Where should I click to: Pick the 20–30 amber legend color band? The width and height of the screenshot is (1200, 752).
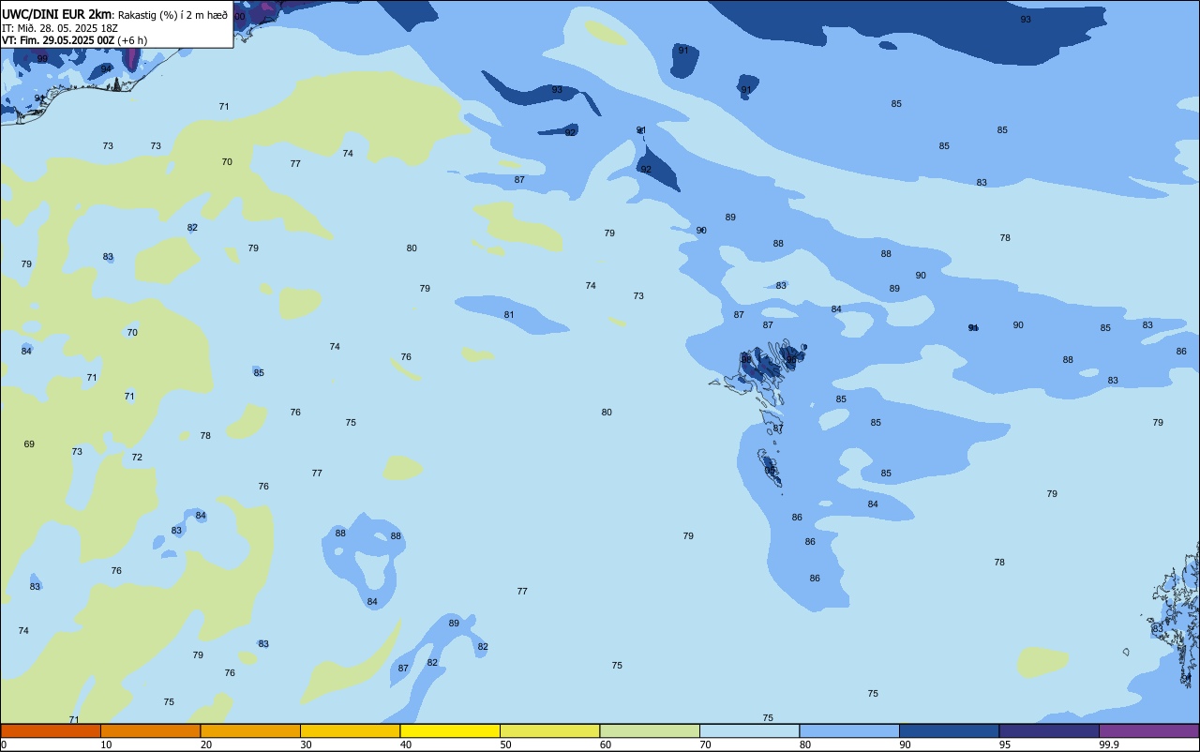(x=250, y=730)
